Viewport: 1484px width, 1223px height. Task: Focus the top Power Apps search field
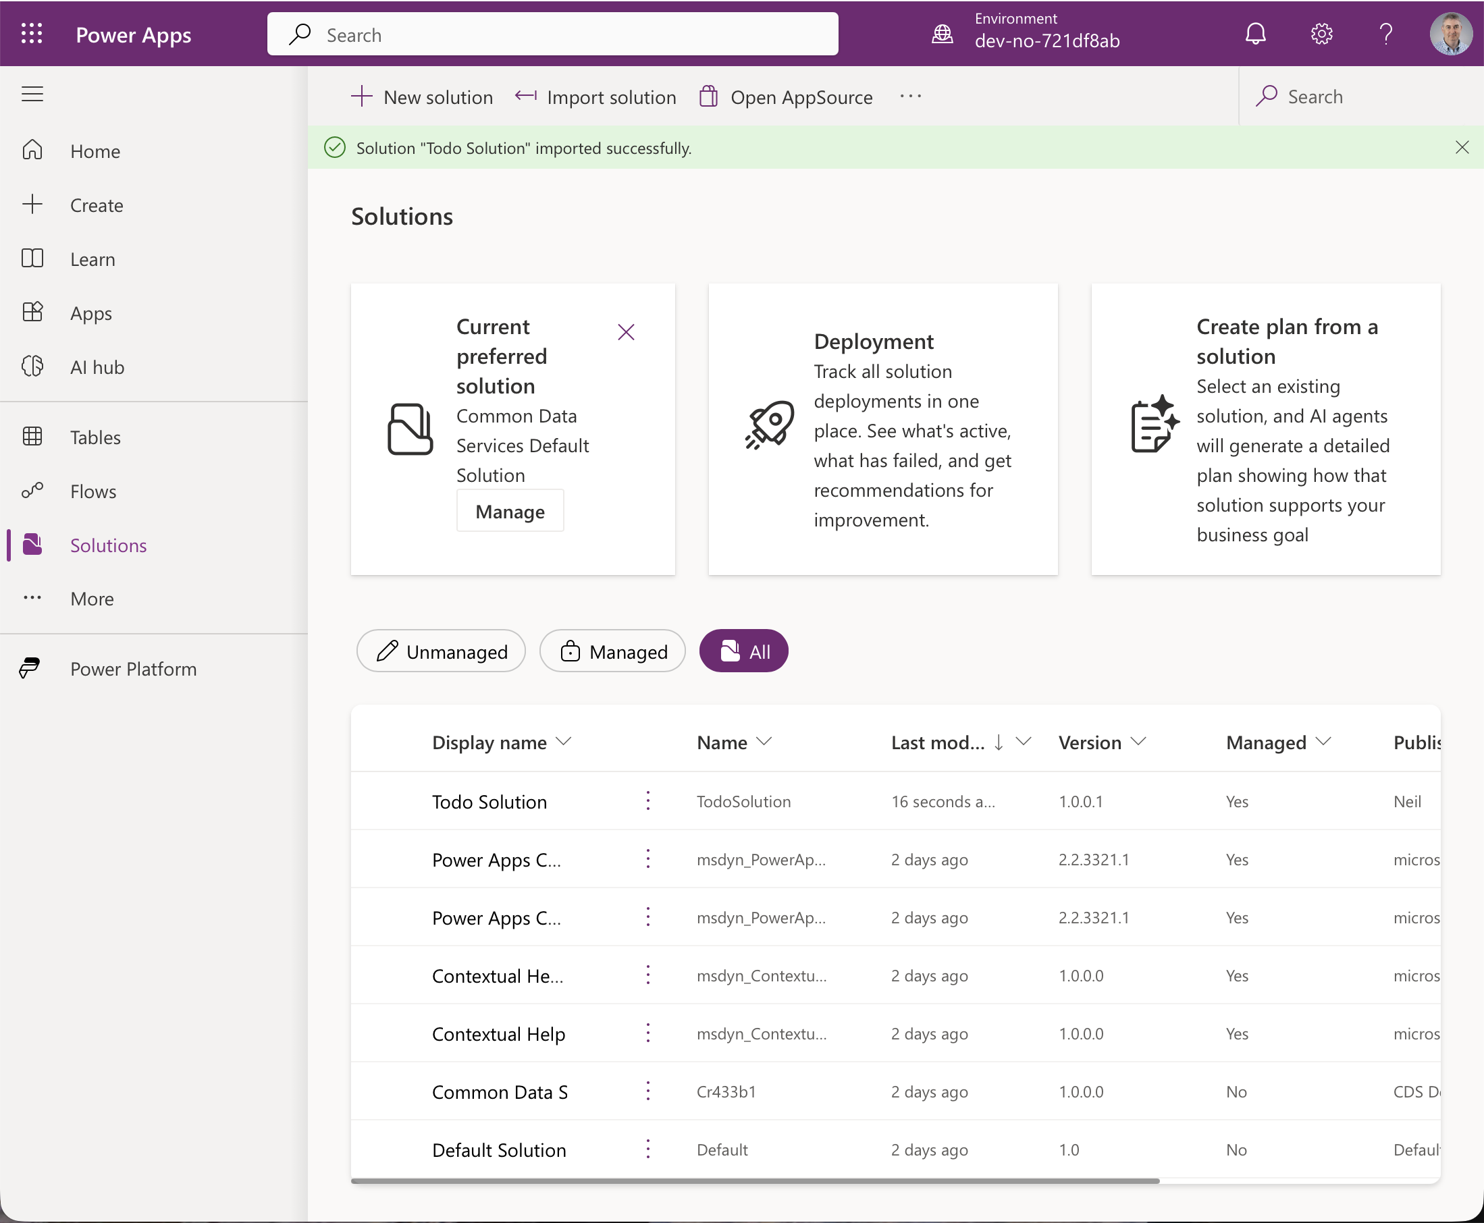(553, 34)
